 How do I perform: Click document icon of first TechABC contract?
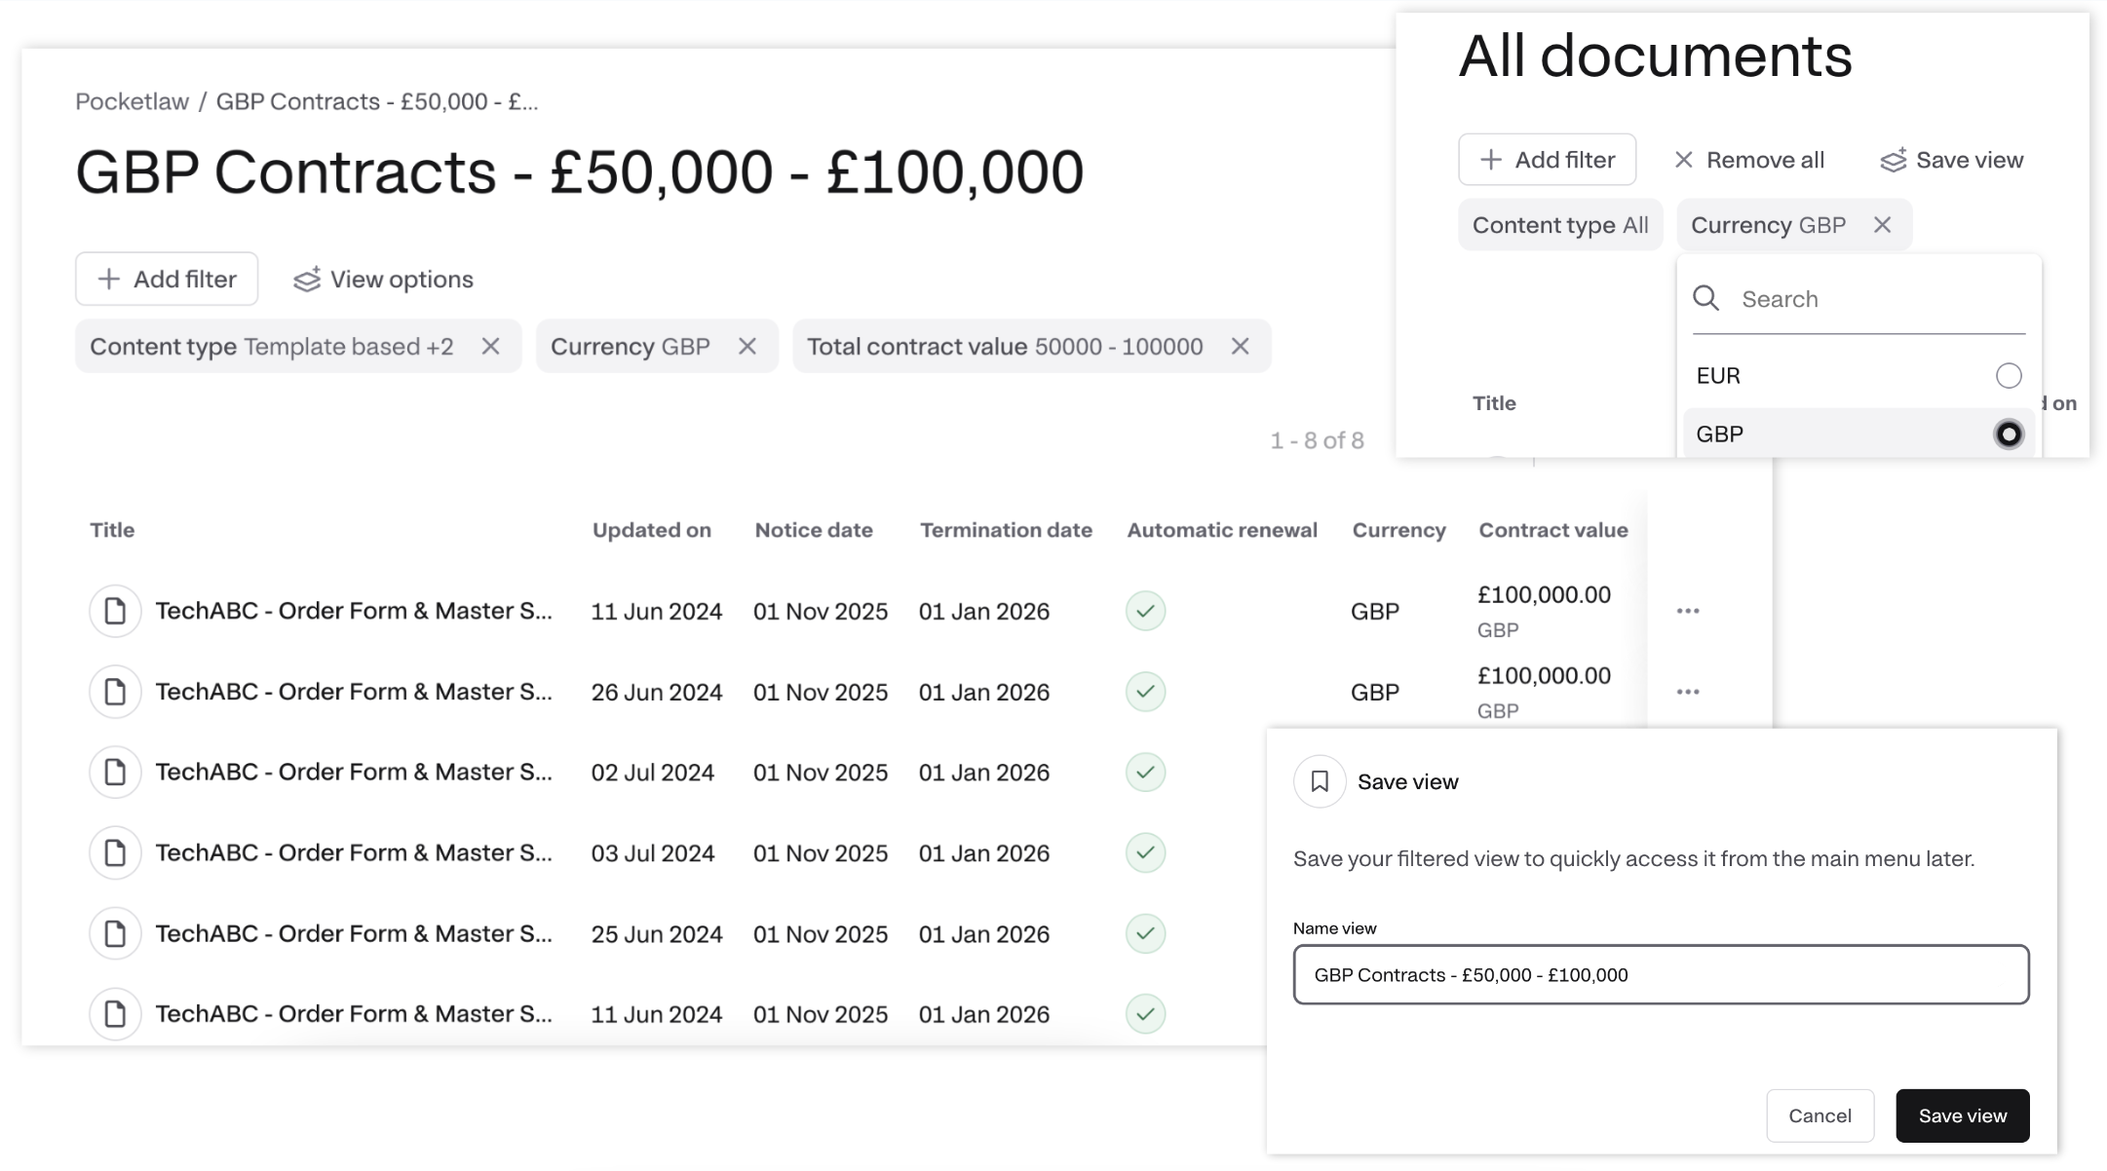[115, 611]
